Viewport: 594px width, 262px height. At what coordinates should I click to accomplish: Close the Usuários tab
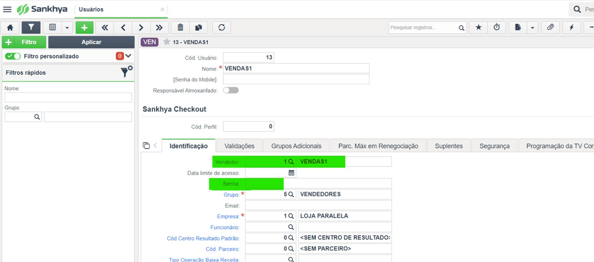tap(162, 9)
